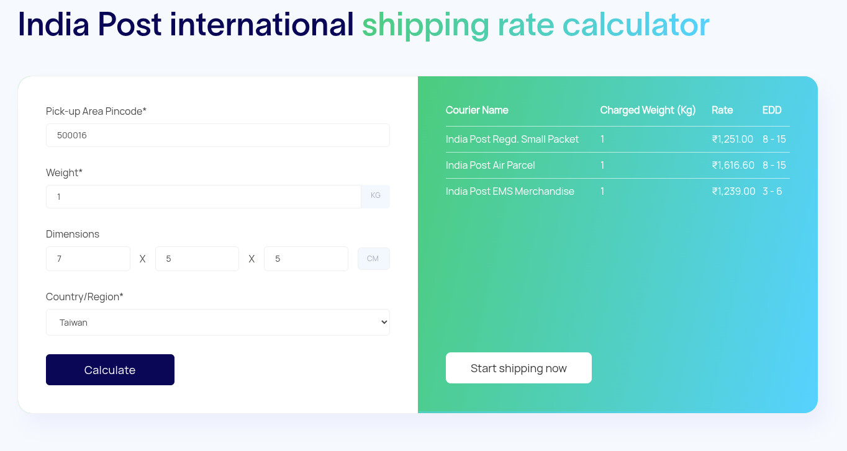
Task: Click the KG unit label beside Weight
Action: (x=375, y=196)
